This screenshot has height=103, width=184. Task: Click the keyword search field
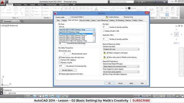[122, 2]
